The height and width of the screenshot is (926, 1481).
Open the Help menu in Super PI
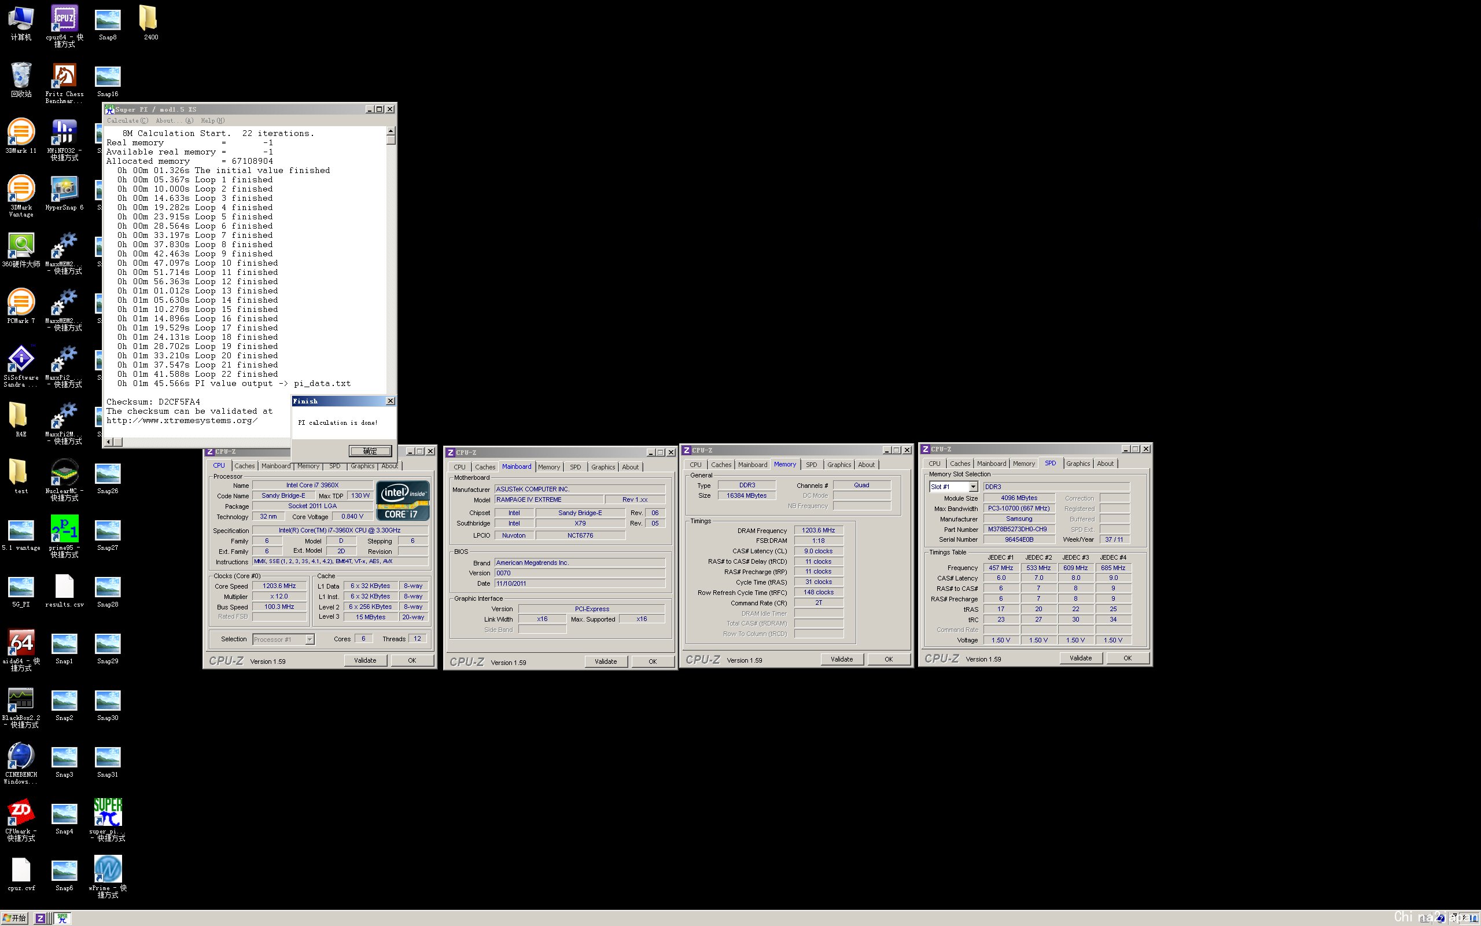212,120
